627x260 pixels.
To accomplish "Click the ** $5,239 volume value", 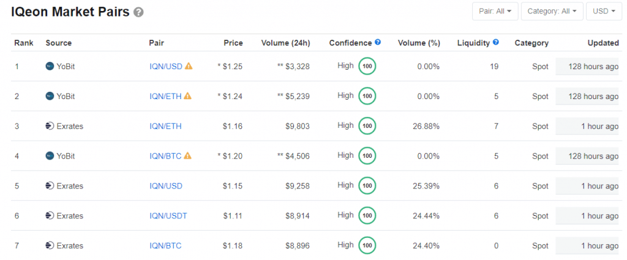I will [293, 96].
